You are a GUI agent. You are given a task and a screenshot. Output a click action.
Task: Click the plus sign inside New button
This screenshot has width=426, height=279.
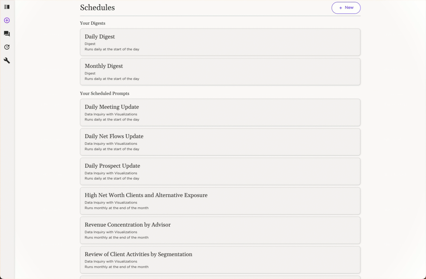(x=341, y=8)
